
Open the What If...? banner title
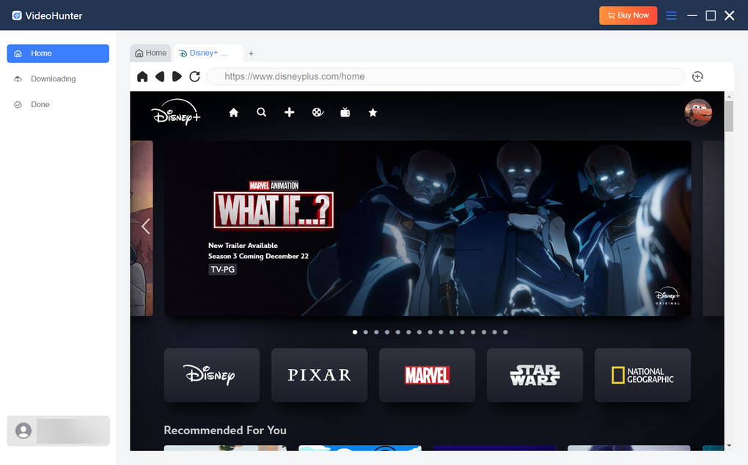click(274, 210)
